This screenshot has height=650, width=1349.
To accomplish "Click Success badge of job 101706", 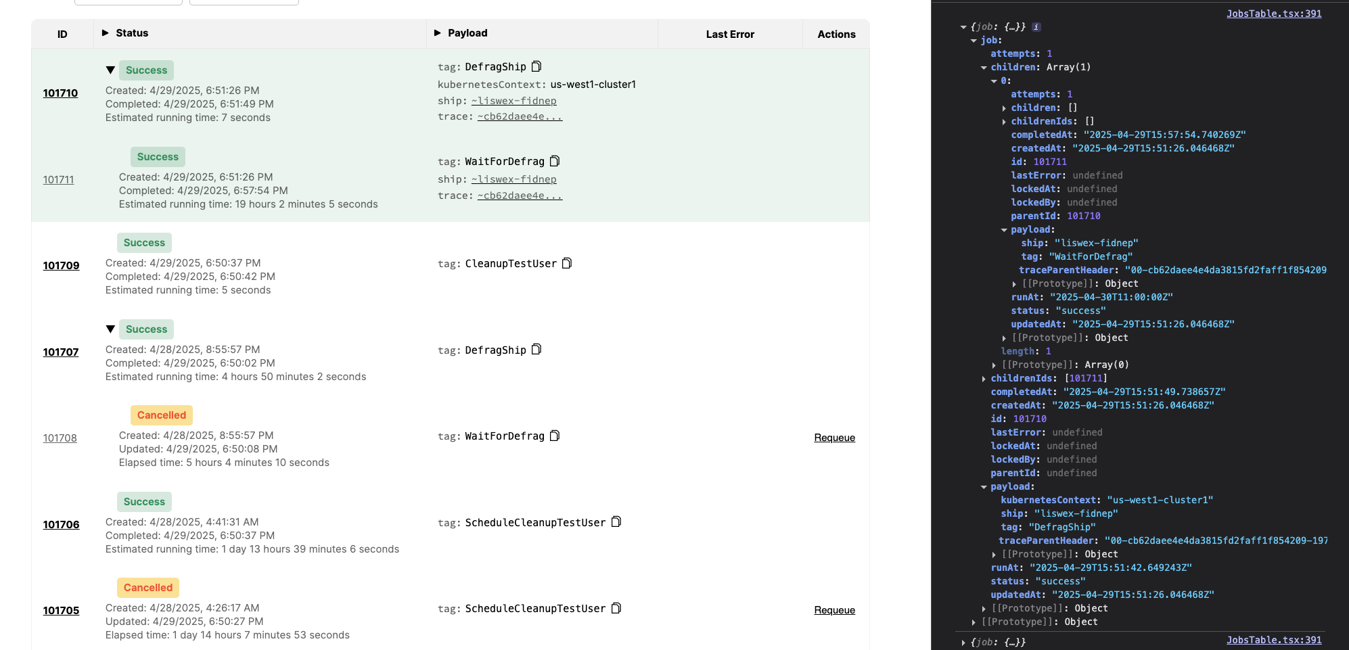I will [x=144, y=502].
